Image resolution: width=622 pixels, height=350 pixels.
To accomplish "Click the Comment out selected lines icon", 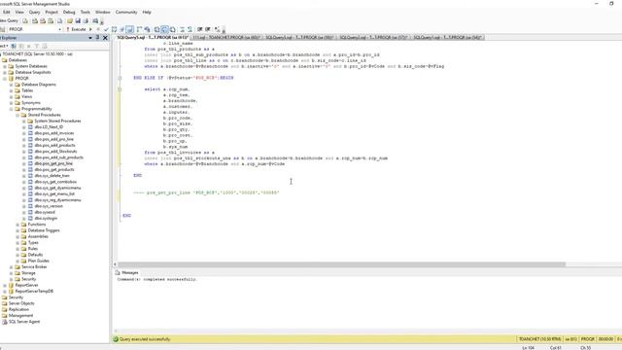I will coord(182,29).
